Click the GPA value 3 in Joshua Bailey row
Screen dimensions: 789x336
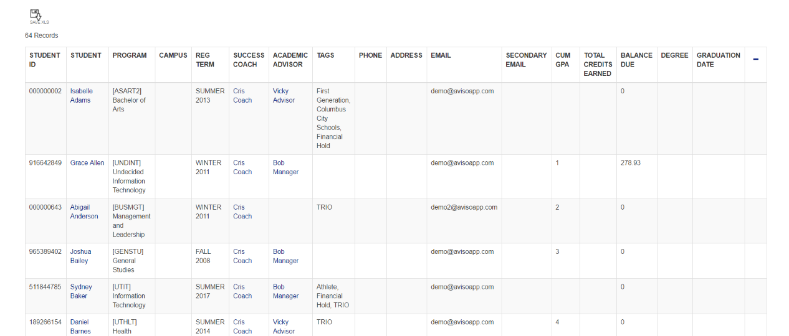point(557,252)
